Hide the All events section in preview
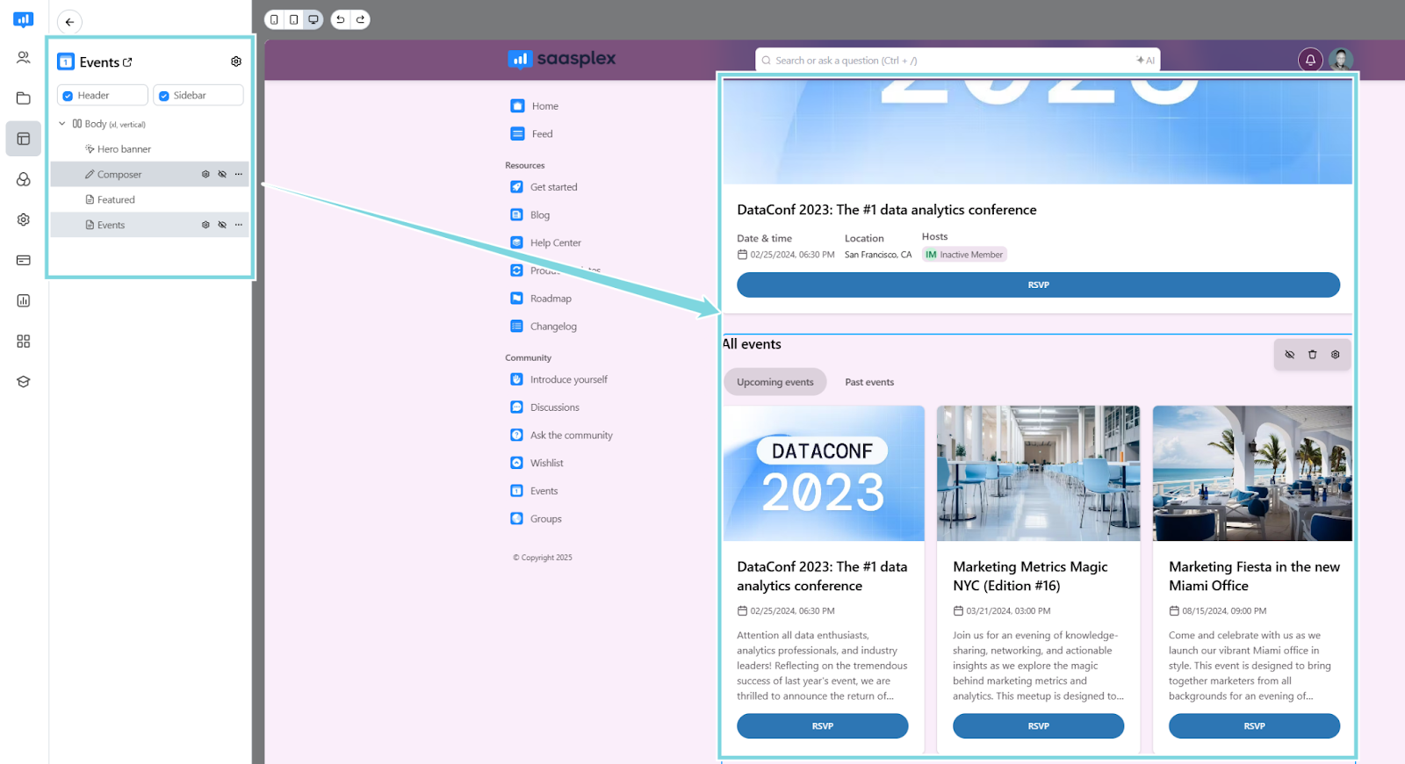The width and height of the screenshot is (1405, 764). coord(1290,355)
